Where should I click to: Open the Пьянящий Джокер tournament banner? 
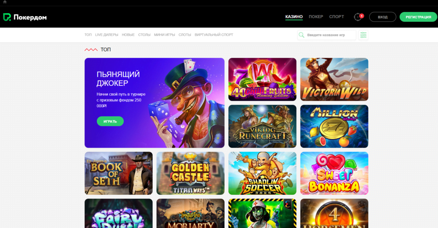[x=155, y=103]
